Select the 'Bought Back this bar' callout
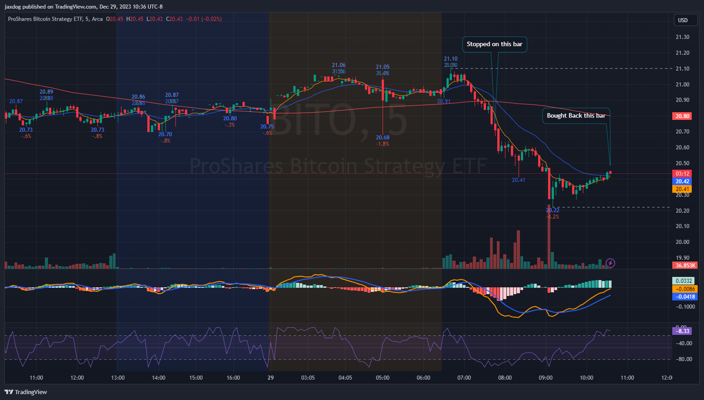704x400 pixels. point(576,116)
